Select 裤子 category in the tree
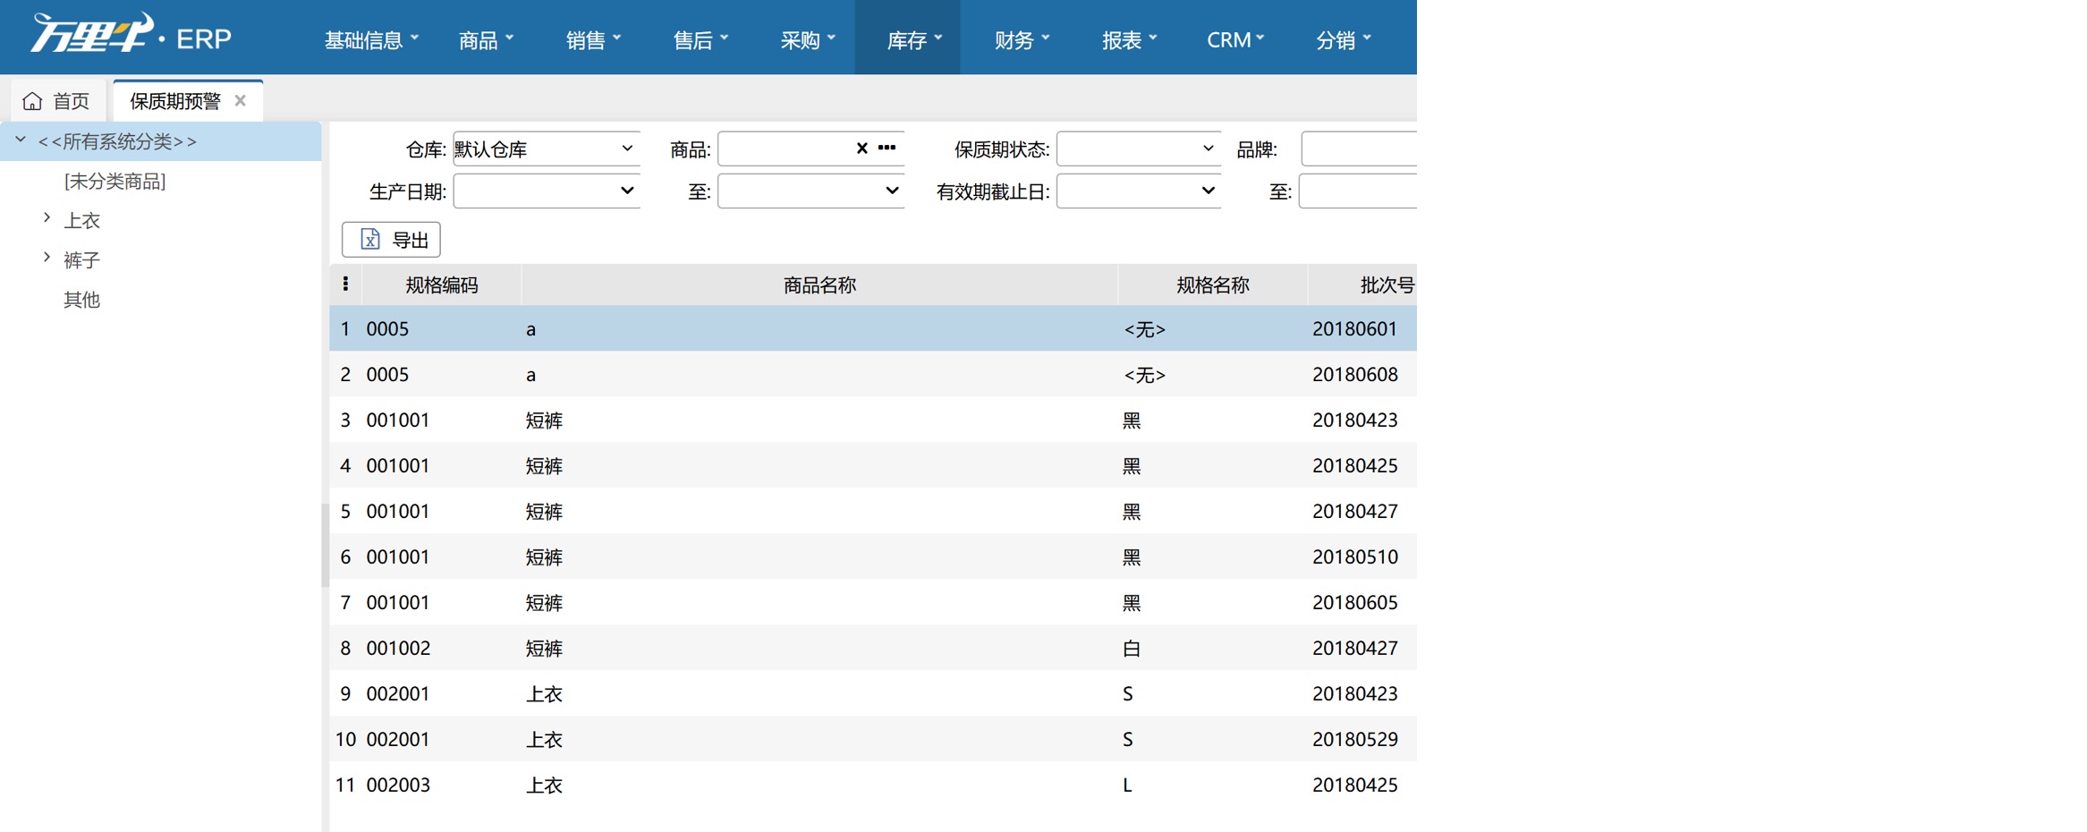 pos(81,260)
